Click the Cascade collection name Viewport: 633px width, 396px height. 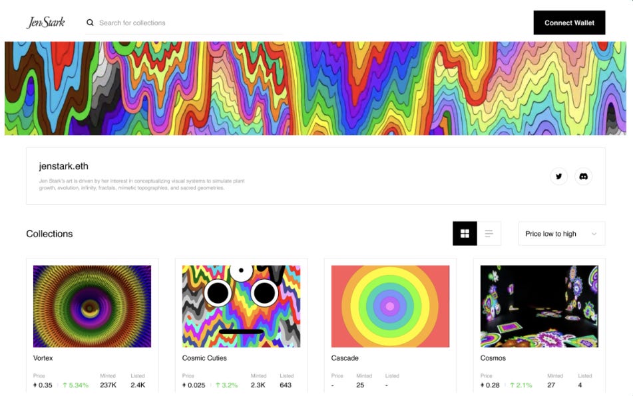tap(345, 358)
